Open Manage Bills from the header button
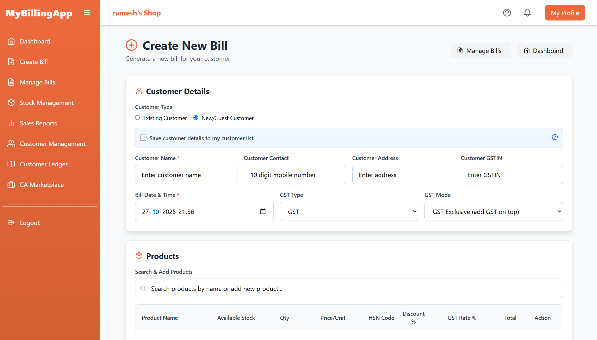 click(x=480, y=50)
